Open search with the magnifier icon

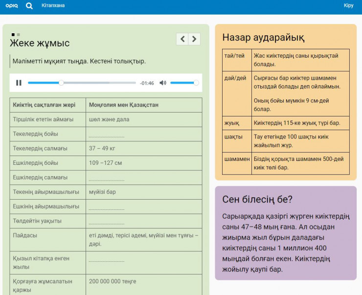[x=29, y=6]
